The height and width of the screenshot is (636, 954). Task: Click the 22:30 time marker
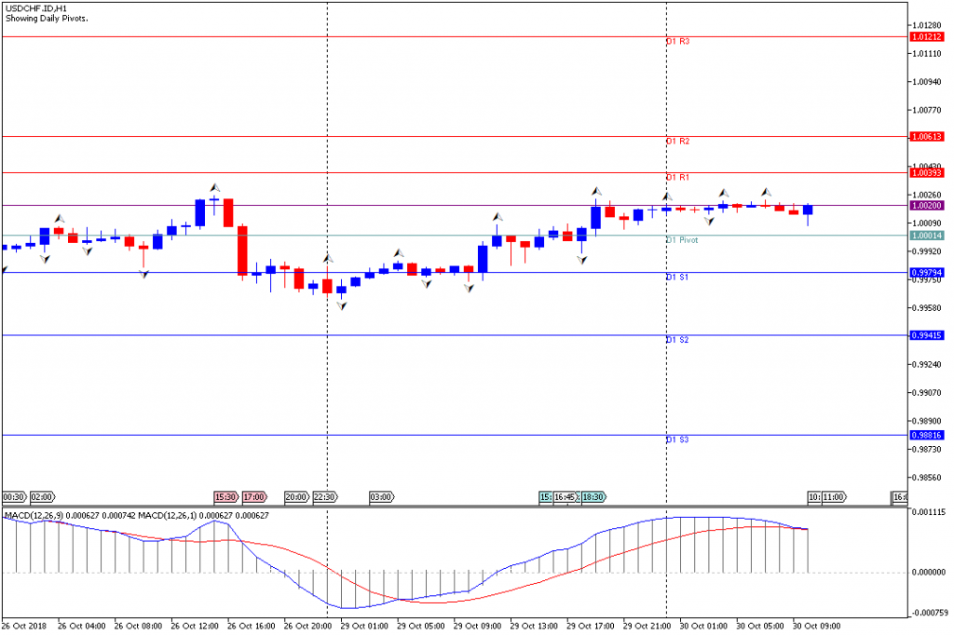tap(324, 497)
